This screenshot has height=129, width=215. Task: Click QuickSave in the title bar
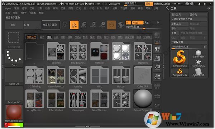click(x=114, y=4)
